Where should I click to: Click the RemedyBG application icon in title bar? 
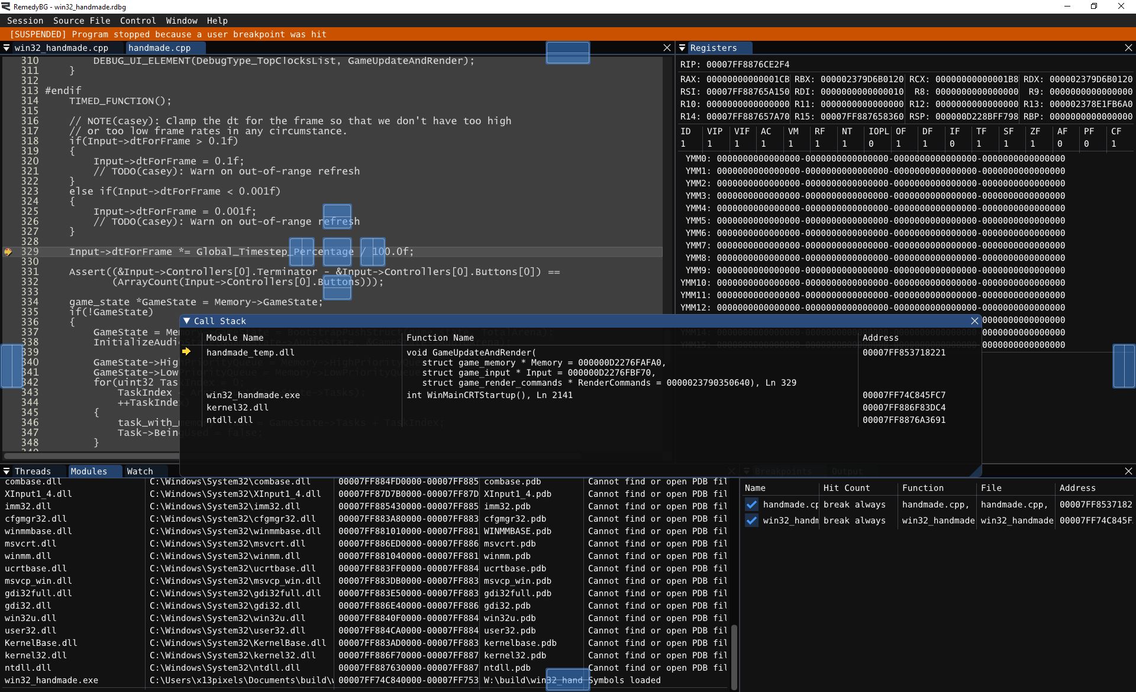(x=6, y=7)
